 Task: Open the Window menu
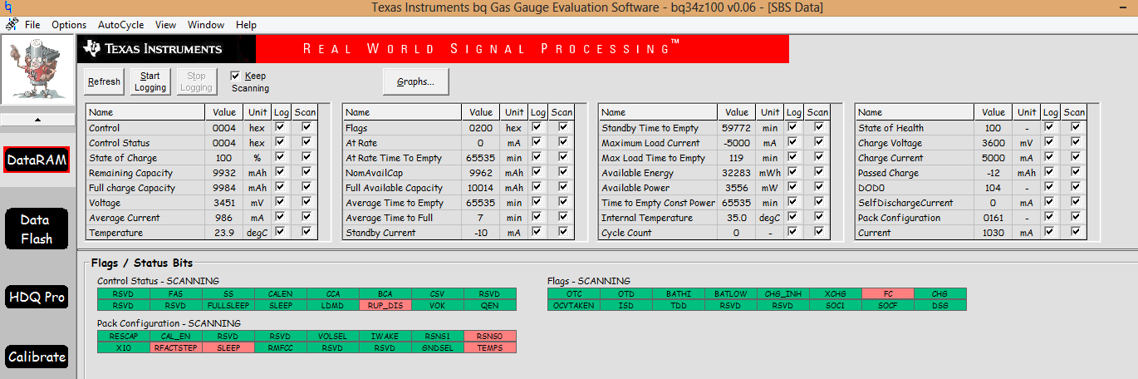(x=206, y=25)
